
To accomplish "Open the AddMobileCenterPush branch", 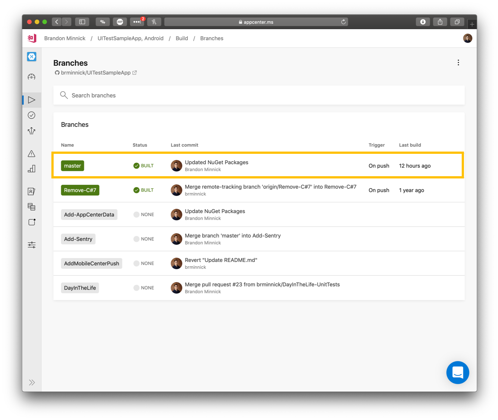I will 91,264.
